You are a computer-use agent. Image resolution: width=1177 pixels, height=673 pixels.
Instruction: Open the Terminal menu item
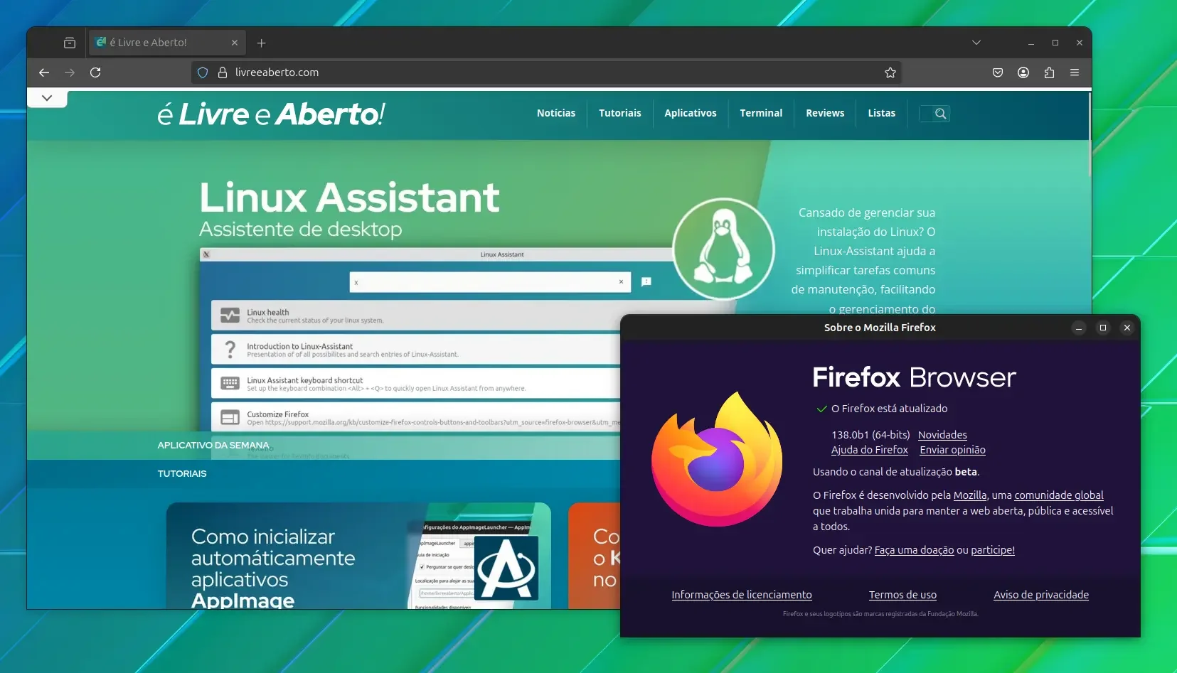point(761,113)
